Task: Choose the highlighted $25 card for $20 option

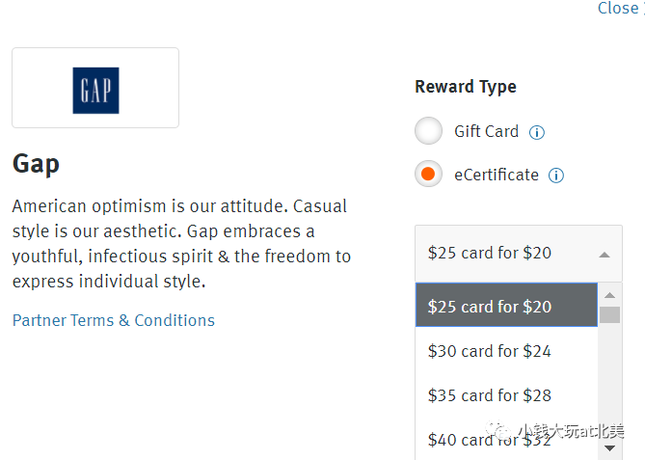Action: 506,305
